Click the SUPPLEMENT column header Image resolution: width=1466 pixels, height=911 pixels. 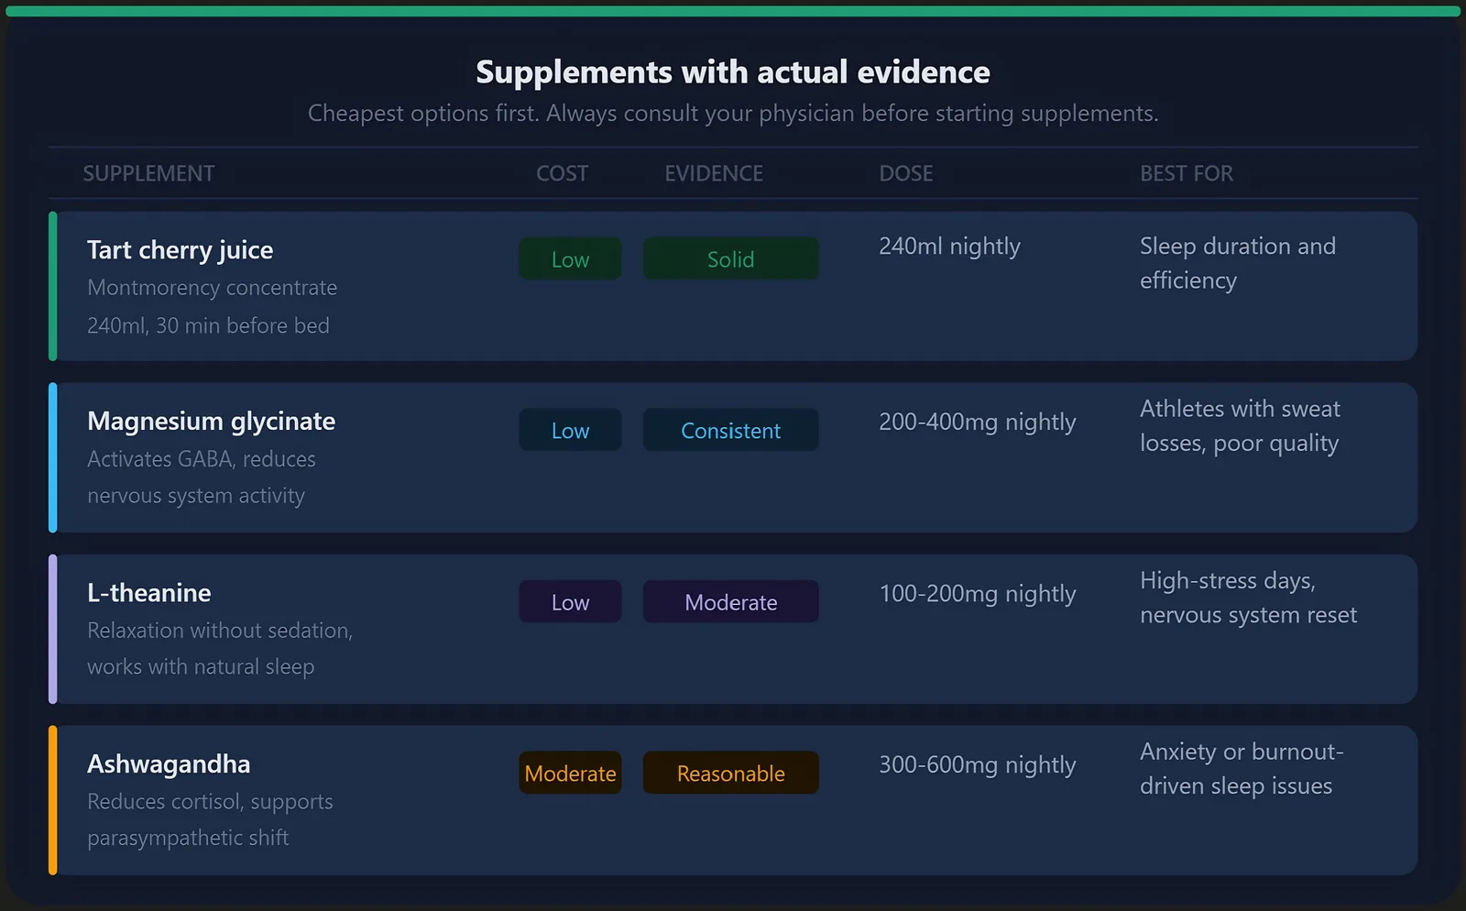(x=148, y=173)
